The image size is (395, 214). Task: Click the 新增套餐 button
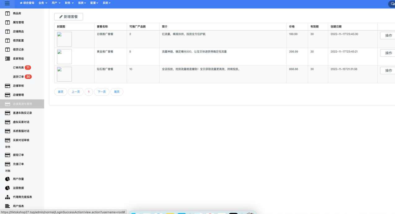click(x=68, y=17)
